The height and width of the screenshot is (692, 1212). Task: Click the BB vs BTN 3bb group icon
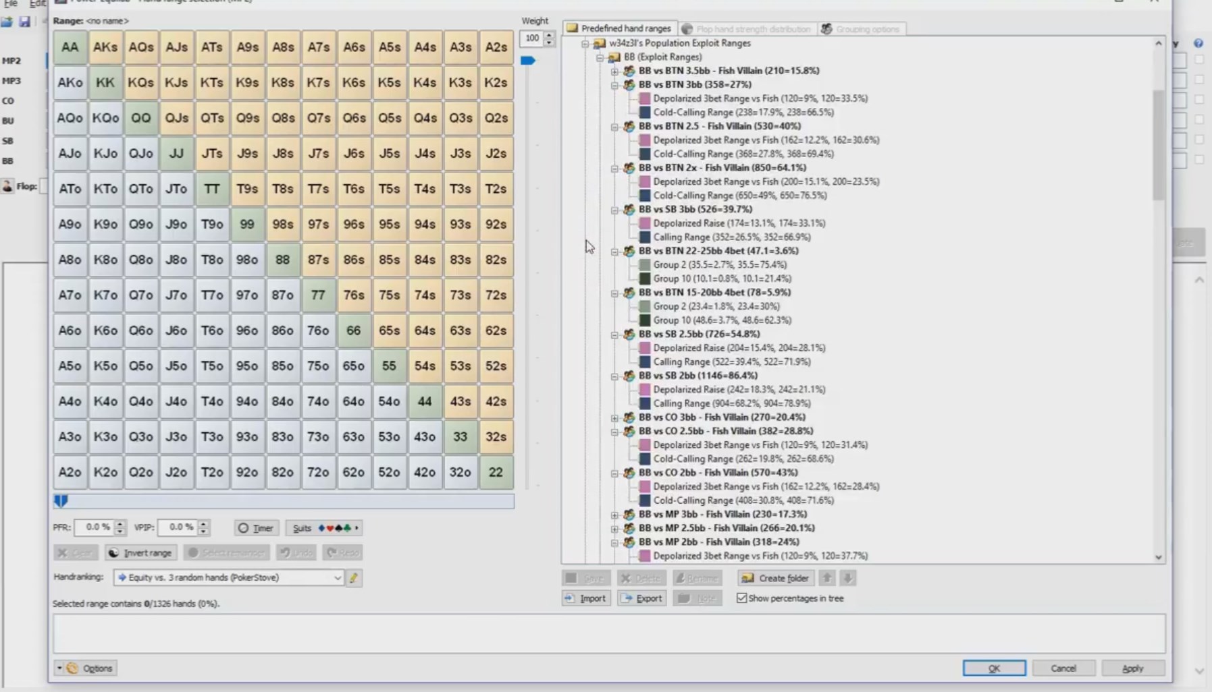click(x=629, y=84)
